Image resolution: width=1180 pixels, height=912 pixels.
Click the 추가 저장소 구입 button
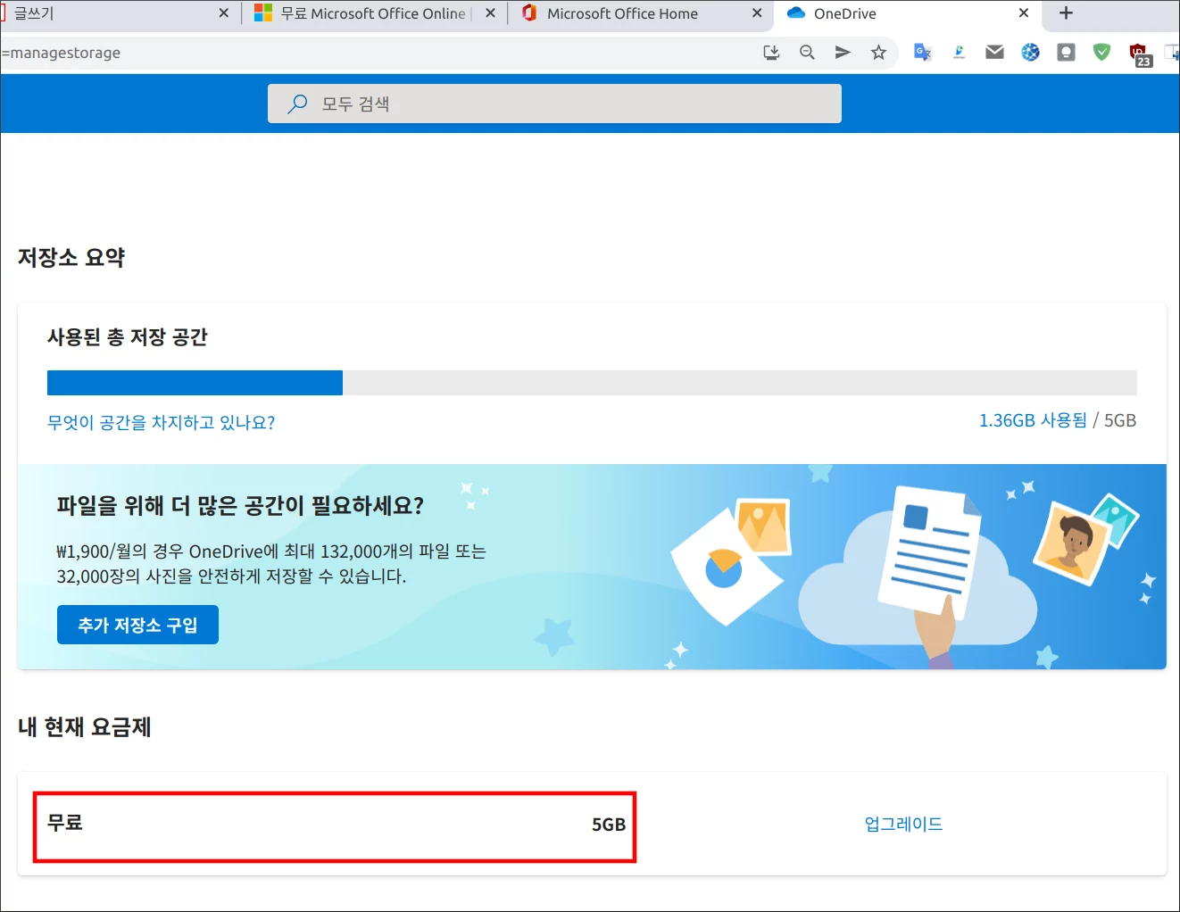click(137, 625)
